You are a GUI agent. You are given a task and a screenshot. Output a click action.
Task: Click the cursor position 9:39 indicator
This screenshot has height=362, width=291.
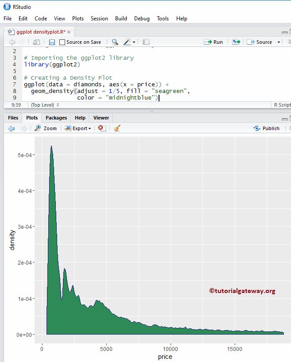[x=16, y=105]
